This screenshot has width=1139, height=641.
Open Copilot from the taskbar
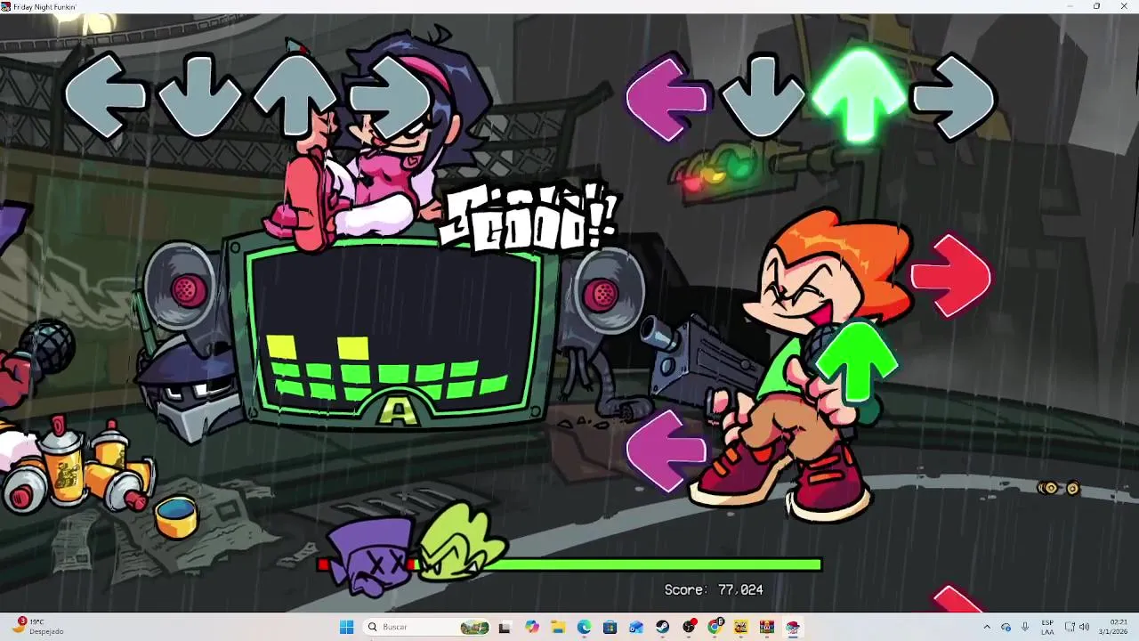(531, 627)
